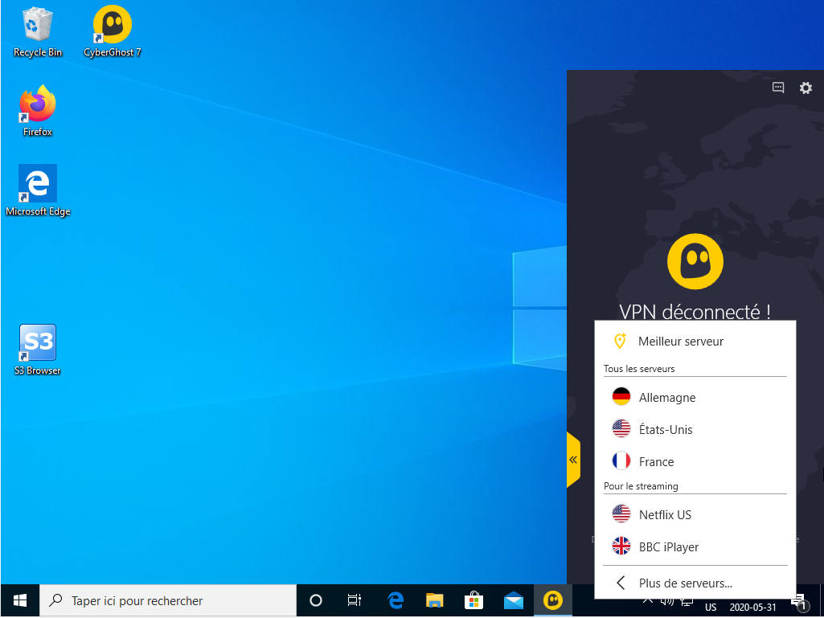Open S3 Browser desktop icon
824x618 pixels.
[38, 350]
